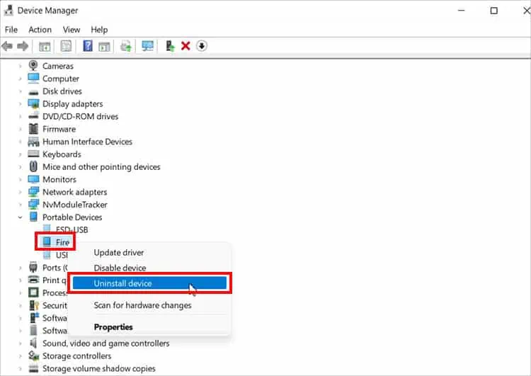The width and height of the screenshot is (531, 376).
Task: Select Uninstall device in context menu
Action: [x=149, y=283]
